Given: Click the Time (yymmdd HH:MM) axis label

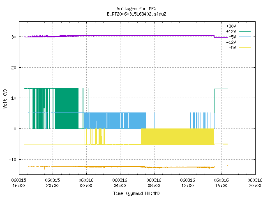Looking at the screenshot, I should 136,193.
